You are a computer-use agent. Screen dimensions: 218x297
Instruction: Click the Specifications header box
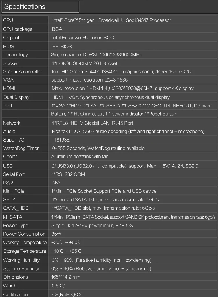[x=40, y=7]
